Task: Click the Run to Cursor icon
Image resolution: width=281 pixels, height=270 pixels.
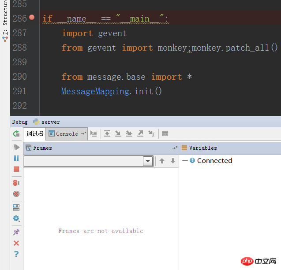Action: [151, 133]
